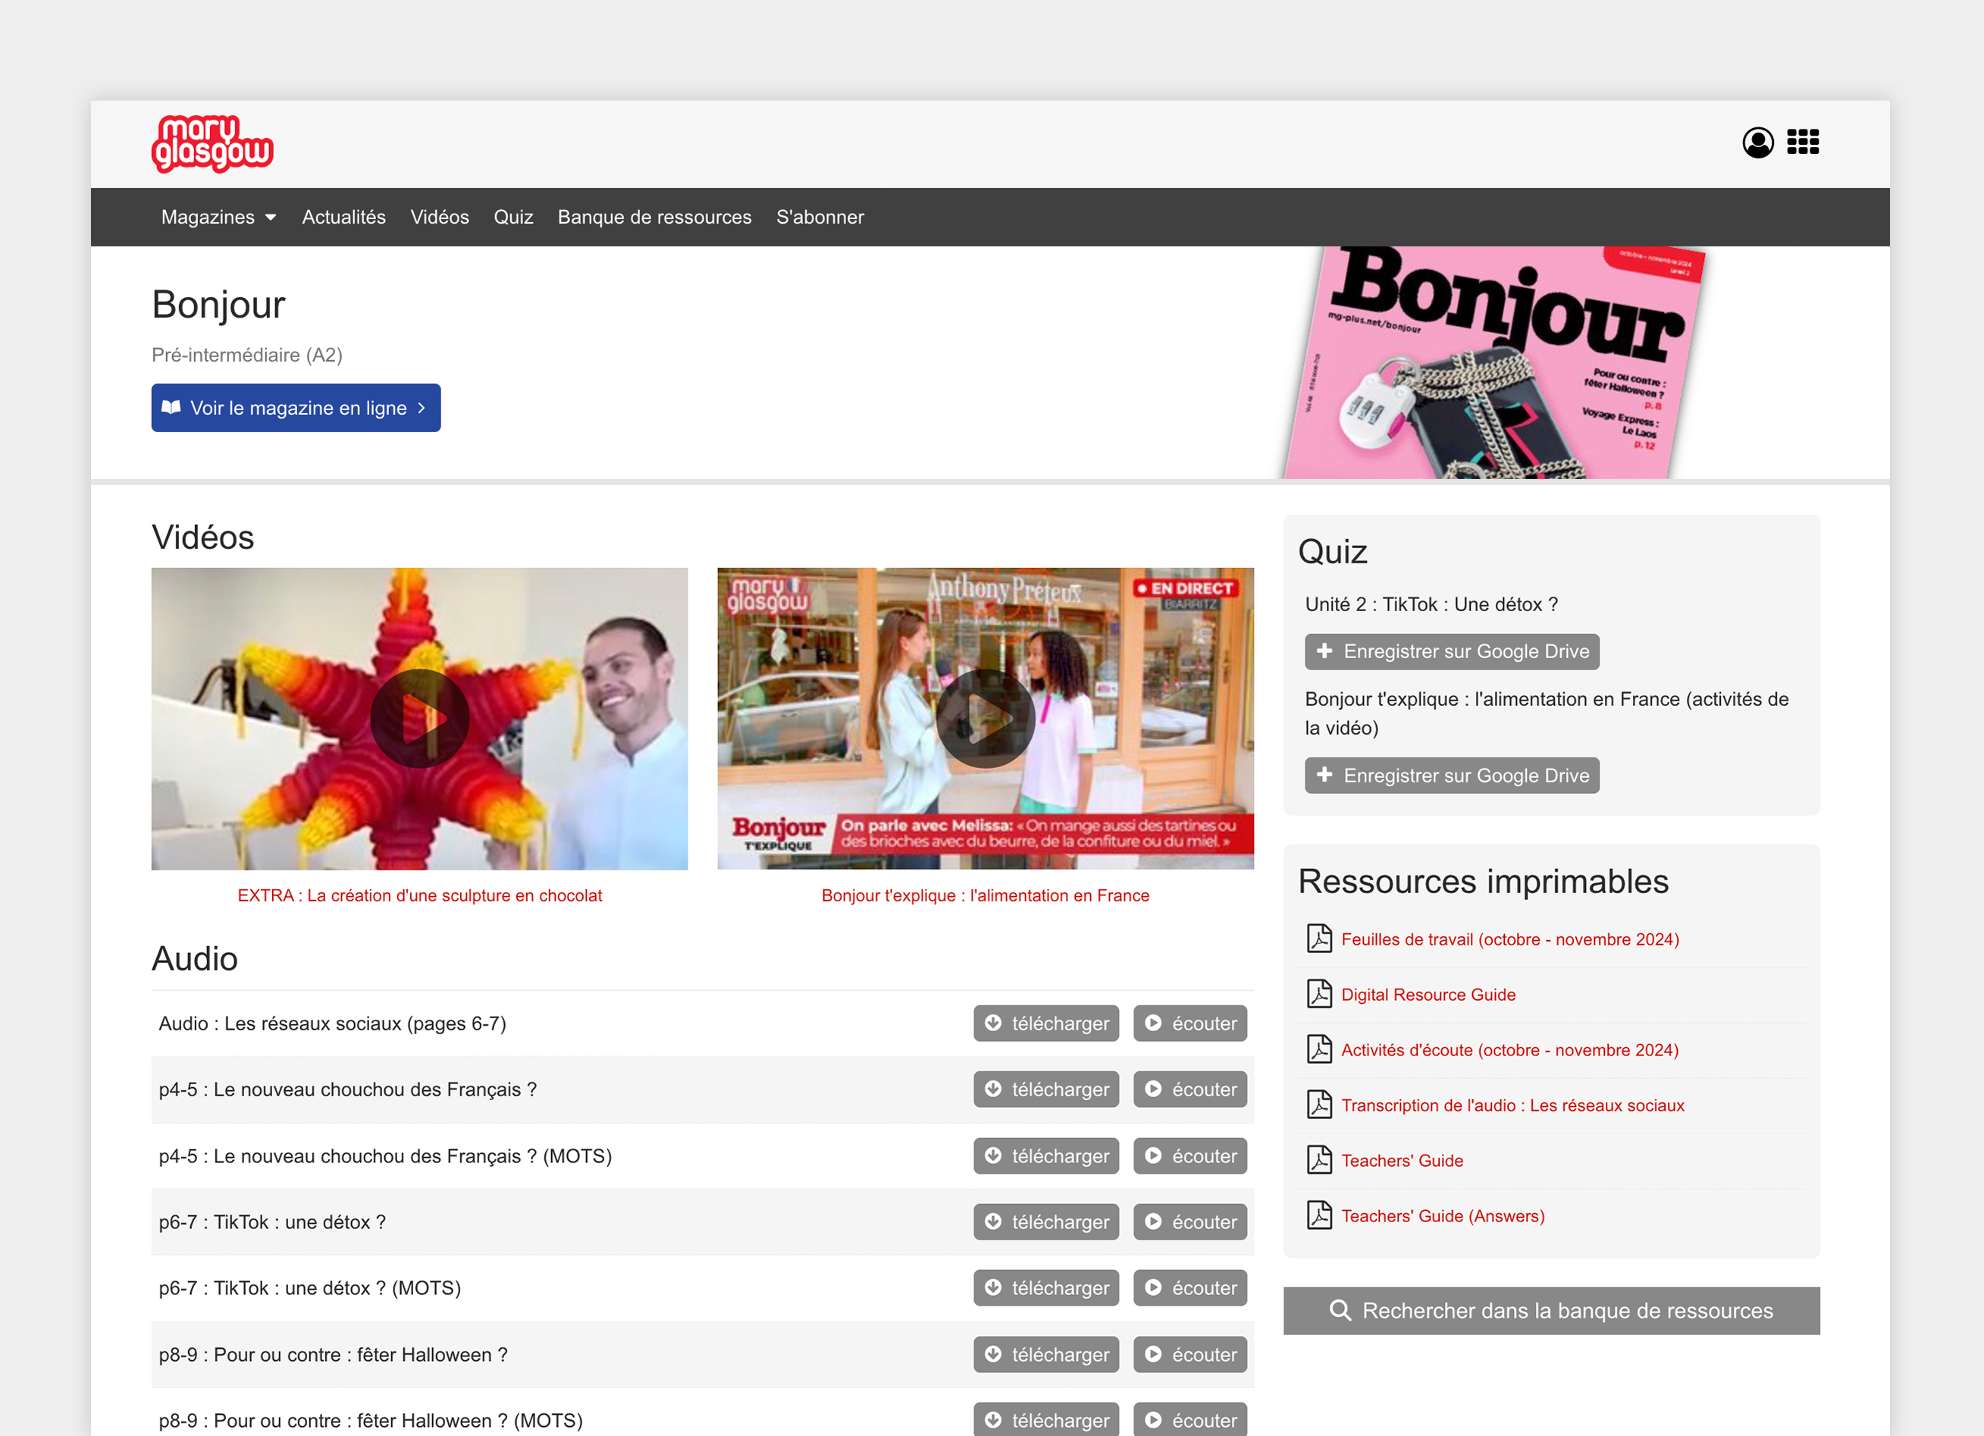Image resolution: width=1984 pixels, height=1436 pixels.
Task: Play the alimentation en France video
Action: tap(985, 719)
